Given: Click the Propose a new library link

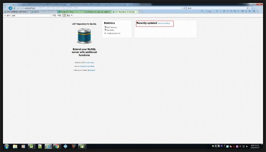Looking at the screenshot, I should (87, 66).
